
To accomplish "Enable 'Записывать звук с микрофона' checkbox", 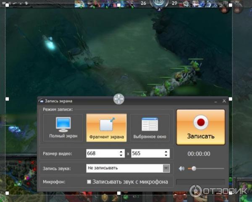I will (89, 181).
